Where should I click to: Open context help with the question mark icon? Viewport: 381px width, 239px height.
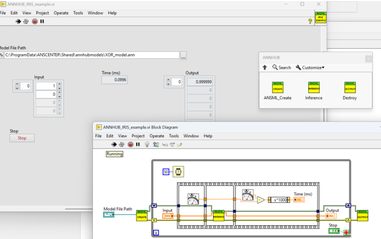[x=310, y=21]
